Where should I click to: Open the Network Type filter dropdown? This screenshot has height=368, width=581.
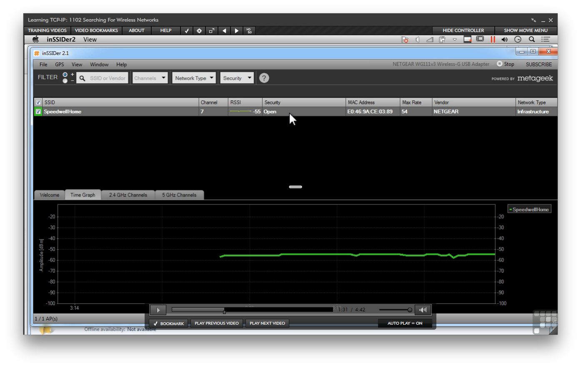[194, 78]
